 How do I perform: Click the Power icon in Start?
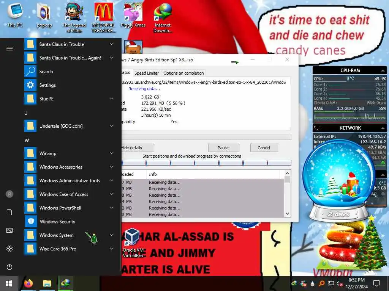coord(9,267)
